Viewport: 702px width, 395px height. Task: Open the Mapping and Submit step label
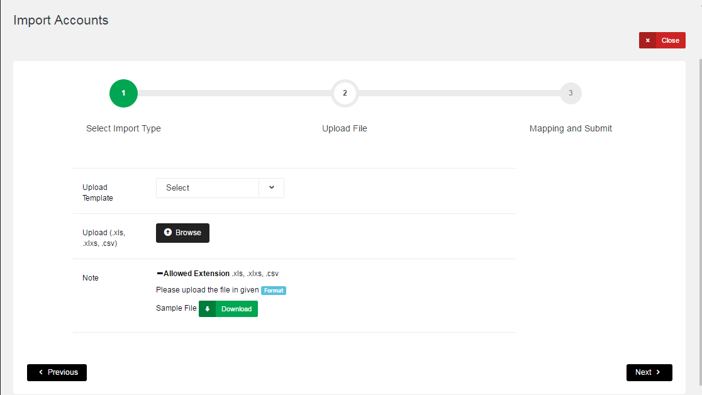(x=571, y=128)
